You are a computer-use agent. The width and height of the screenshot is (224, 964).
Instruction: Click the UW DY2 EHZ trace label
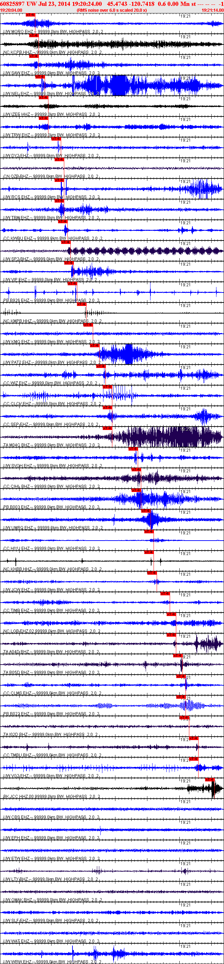pos(51,156)
